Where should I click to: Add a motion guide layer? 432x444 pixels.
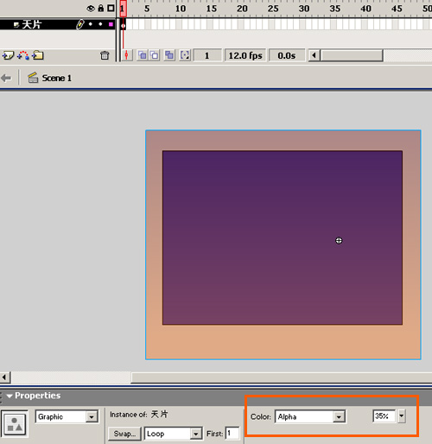click(23, 55)
